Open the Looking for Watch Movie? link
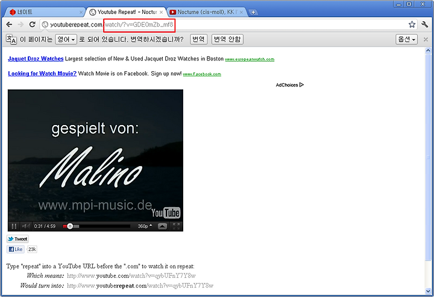Image resolution: width=434 pixels, height=297 pixels. pyautogui.click(x=42, y=74)
